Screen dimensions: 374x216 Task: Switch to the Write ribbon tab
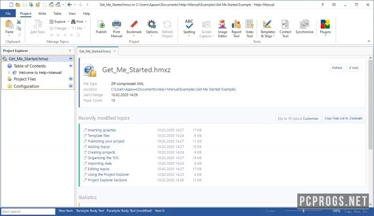(42, 14)
